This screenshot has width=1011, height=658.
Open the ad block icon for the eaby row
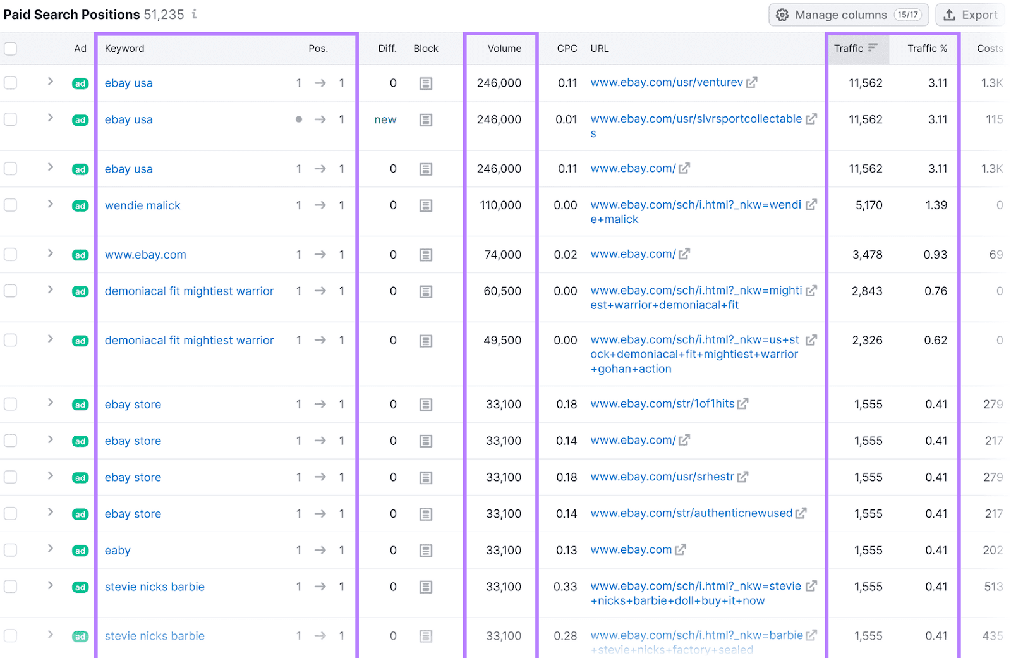coord(426,551)
